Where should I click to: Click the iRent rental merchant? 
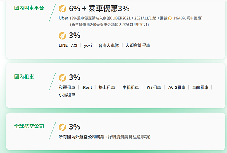coord(87,87)
